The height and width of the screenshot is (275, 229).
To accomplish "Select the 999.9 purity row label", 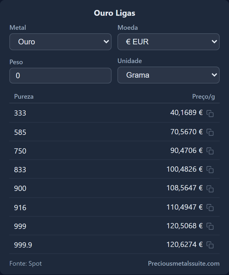I will [23, 245].
